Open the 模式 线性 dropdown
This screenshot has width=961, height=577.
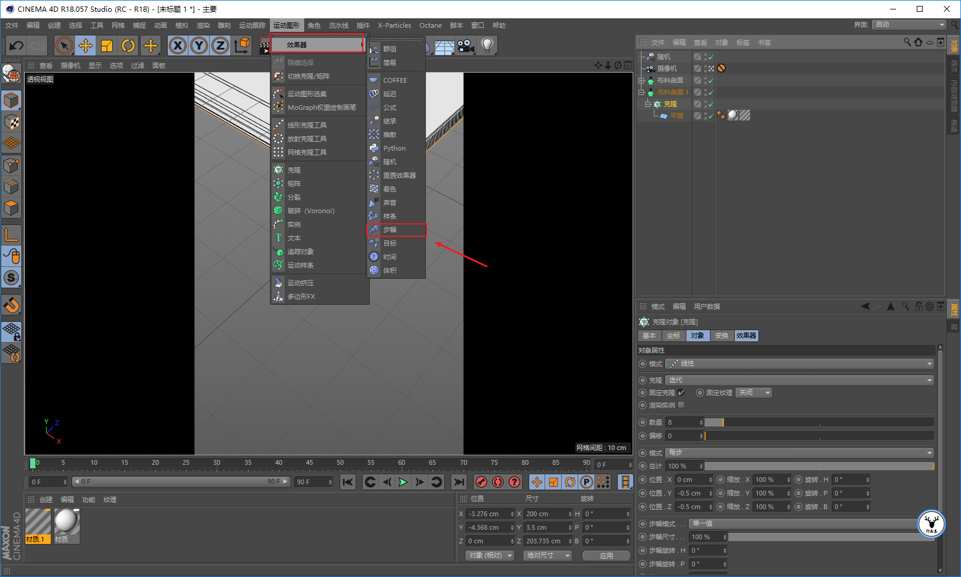[800, 364]
